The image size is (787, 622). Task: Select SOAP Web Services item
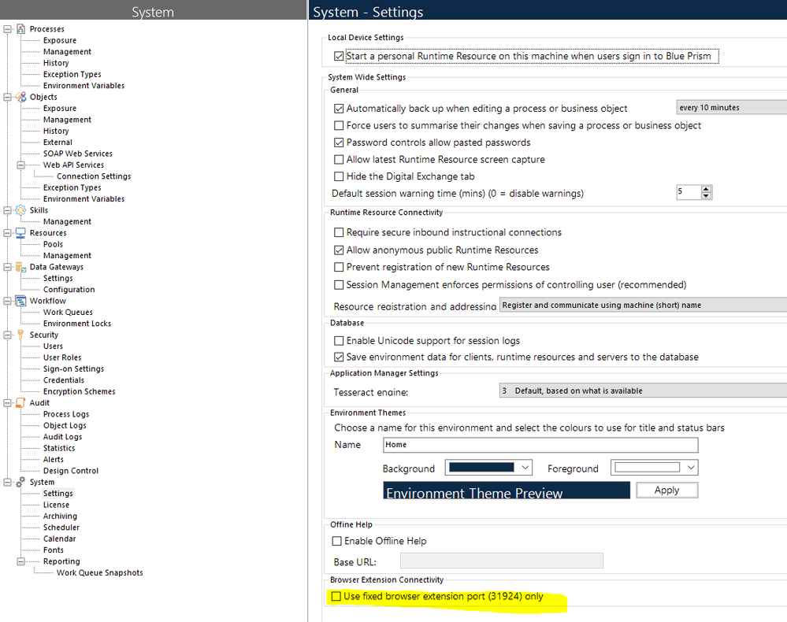pyautogui.click(x=78, y=154)
